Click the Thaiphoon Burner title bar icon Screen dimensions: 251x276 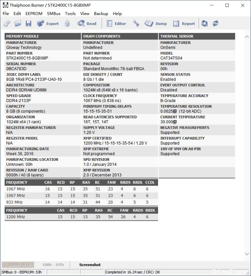pos(6,5)
